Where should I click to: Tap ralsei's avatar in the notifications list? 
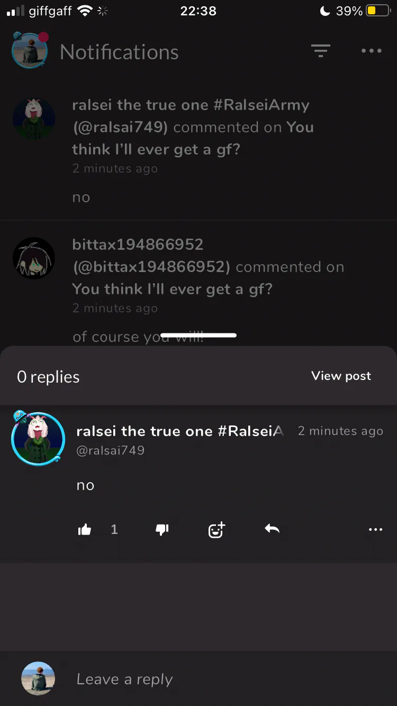34,118
